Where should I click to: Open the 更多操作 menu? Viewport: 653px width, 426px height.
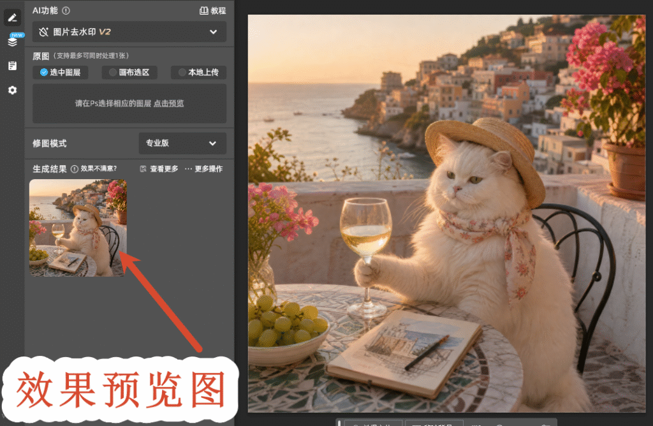point(203,168)
